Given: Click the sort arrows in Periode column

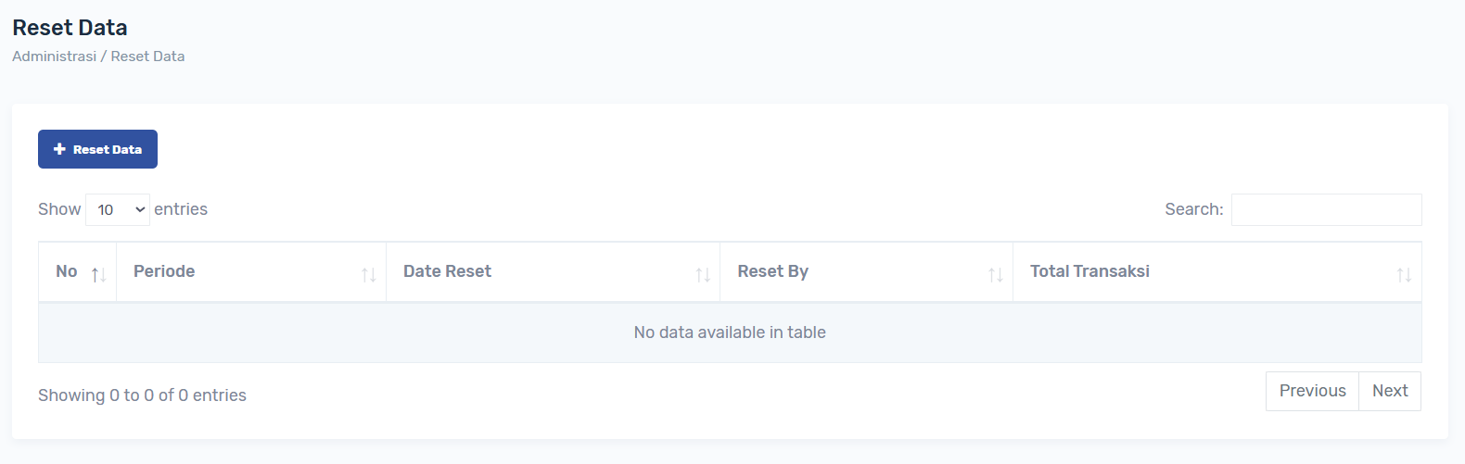Looking at the screenshot, I should point(368,274).
